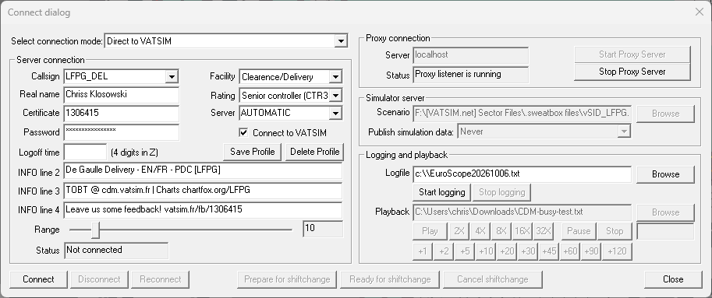Click the Logoff time field

(x=85, y=153)
